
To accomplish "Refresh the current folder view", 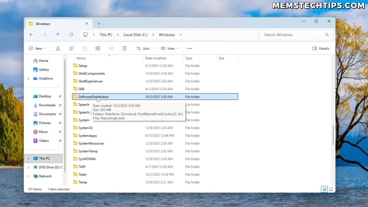I will point(71,34).
